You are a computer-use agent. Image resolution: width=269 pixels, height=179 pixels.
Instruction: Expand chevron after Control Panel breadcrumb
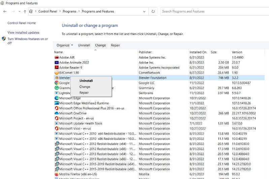tap(60, 11)
